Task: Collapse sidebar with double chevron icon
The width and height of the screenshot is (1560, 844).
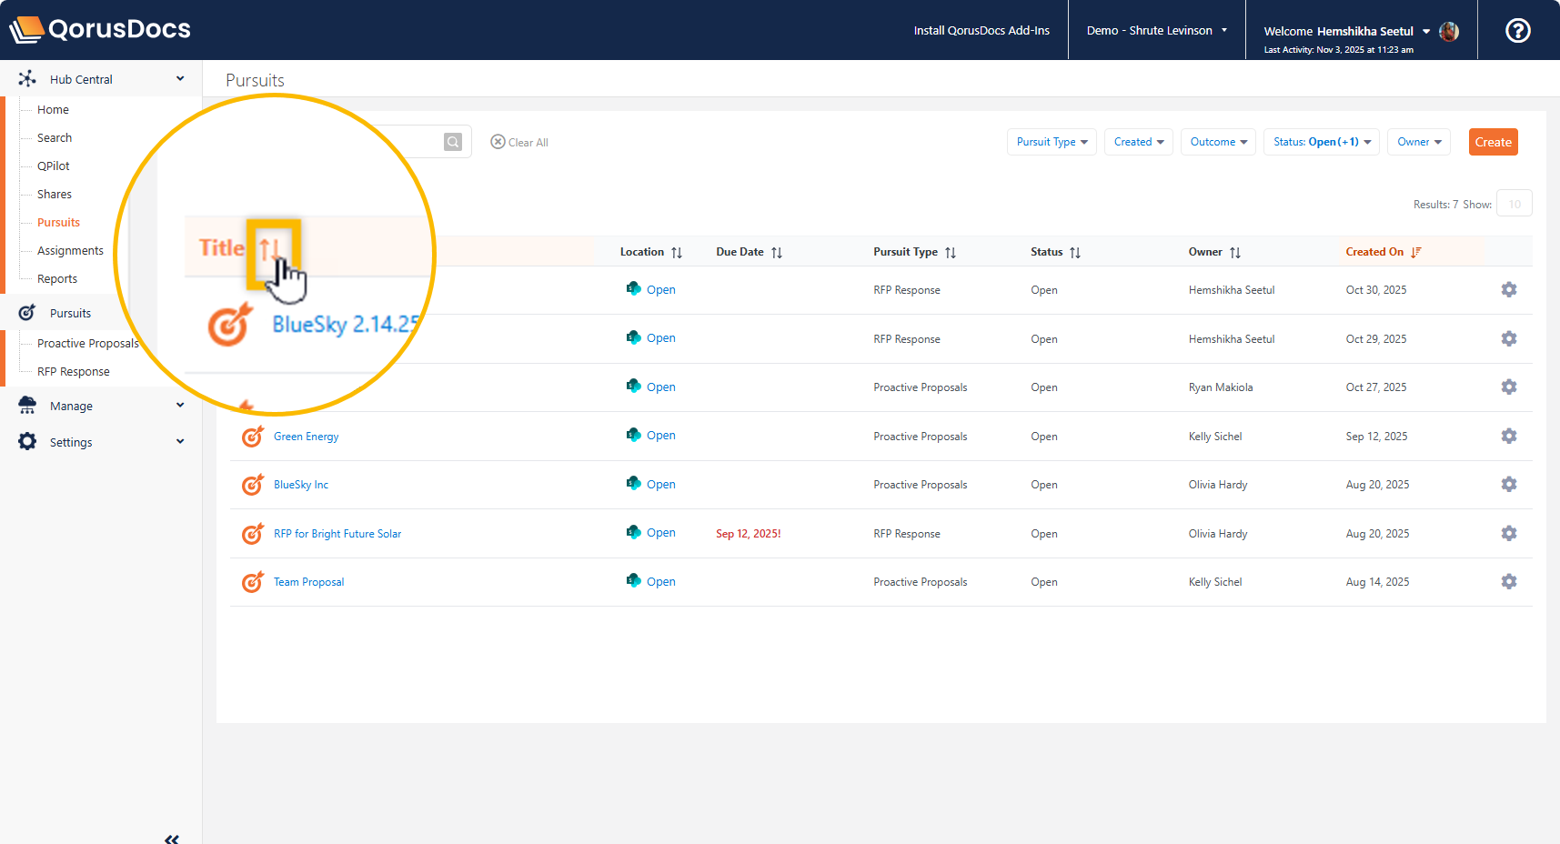Action: (171, 839)
